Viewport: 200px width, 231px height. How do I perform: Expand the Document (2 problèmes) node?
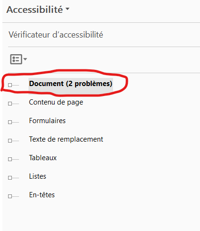pyautogui.click(x=10, y=85)
